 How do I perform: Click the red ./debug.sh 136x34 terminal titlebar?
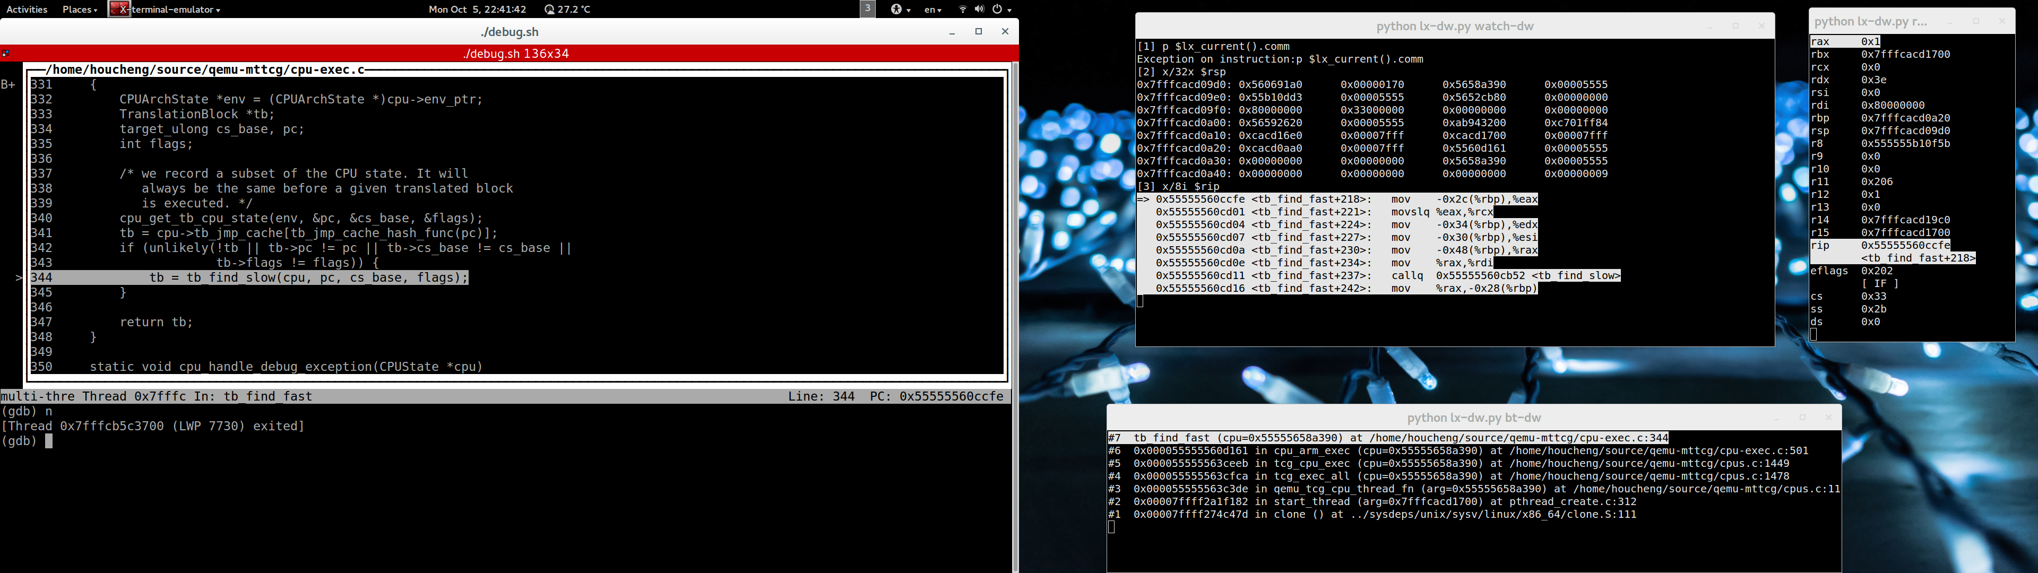click(x=516, y=54)
